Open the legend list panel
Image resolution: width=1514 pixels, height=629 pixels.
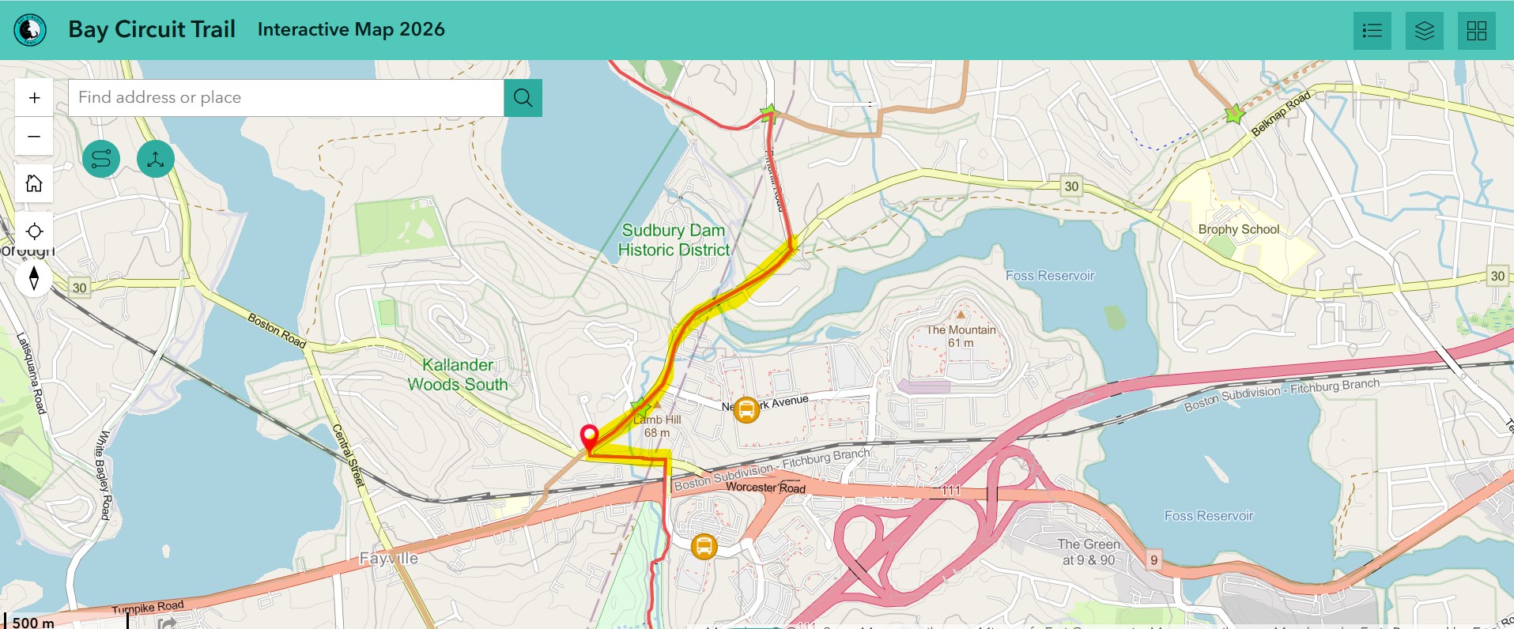[1372, 31]
